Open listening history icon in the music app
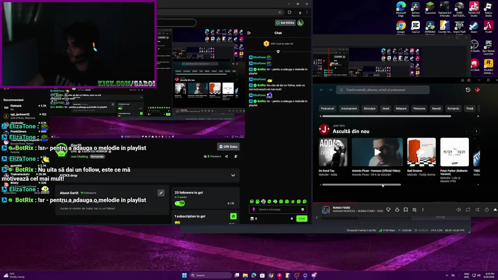Viewport: 498px width, 280px height. coord(468,90)
